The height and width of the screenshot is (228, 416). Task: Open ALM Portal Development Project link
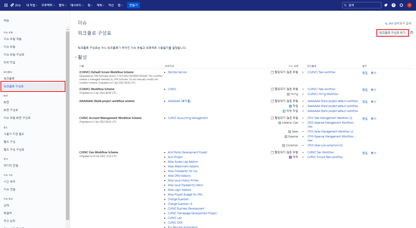(x=187, y=153)
